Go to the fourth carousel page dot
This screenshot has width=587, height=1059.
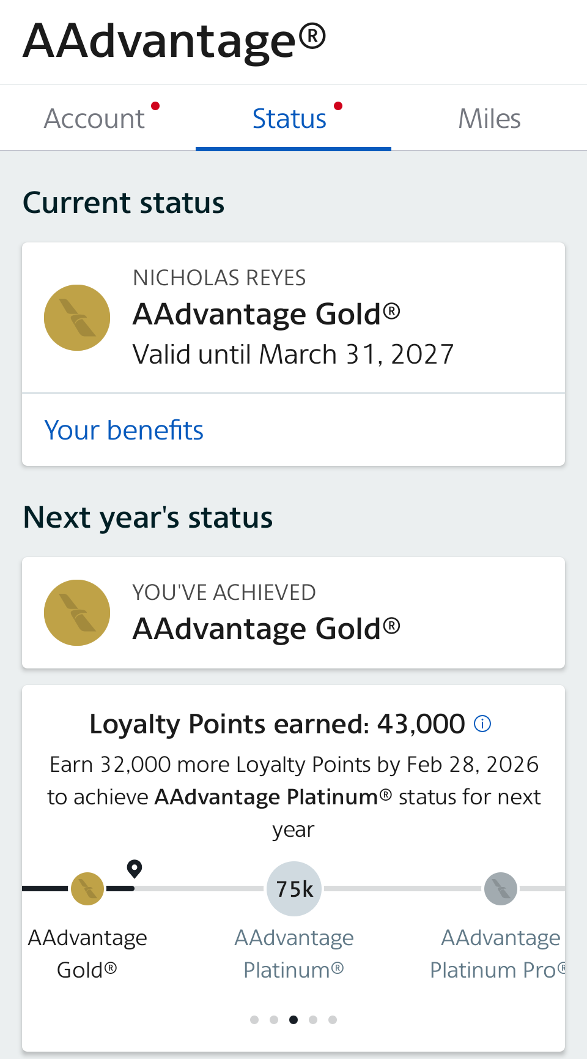pyautogui.click(x=313, y=1020)
